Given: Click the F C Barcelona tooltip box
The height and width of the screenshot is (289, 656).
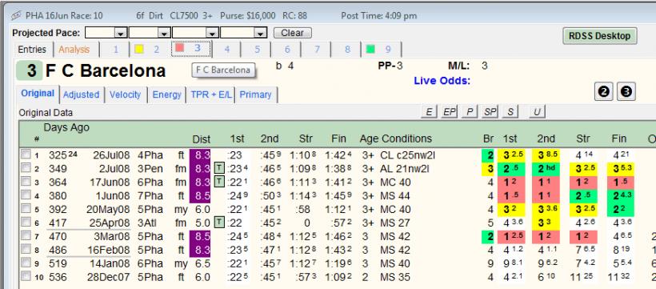Looking at the screenshot, I should (x=223, y=70).
